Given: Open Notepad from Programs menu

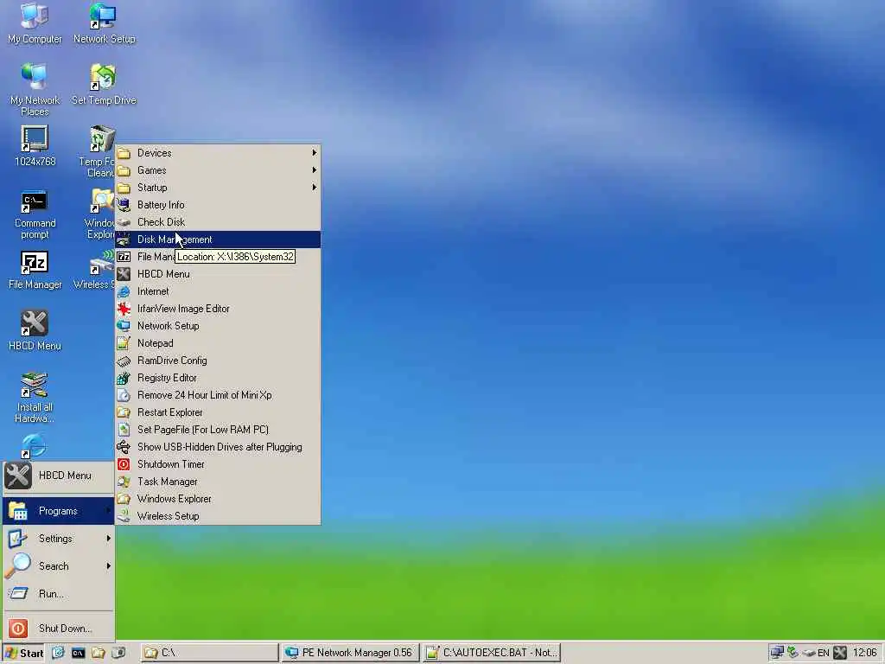Looking at the screenshot, I should point(219,343).
